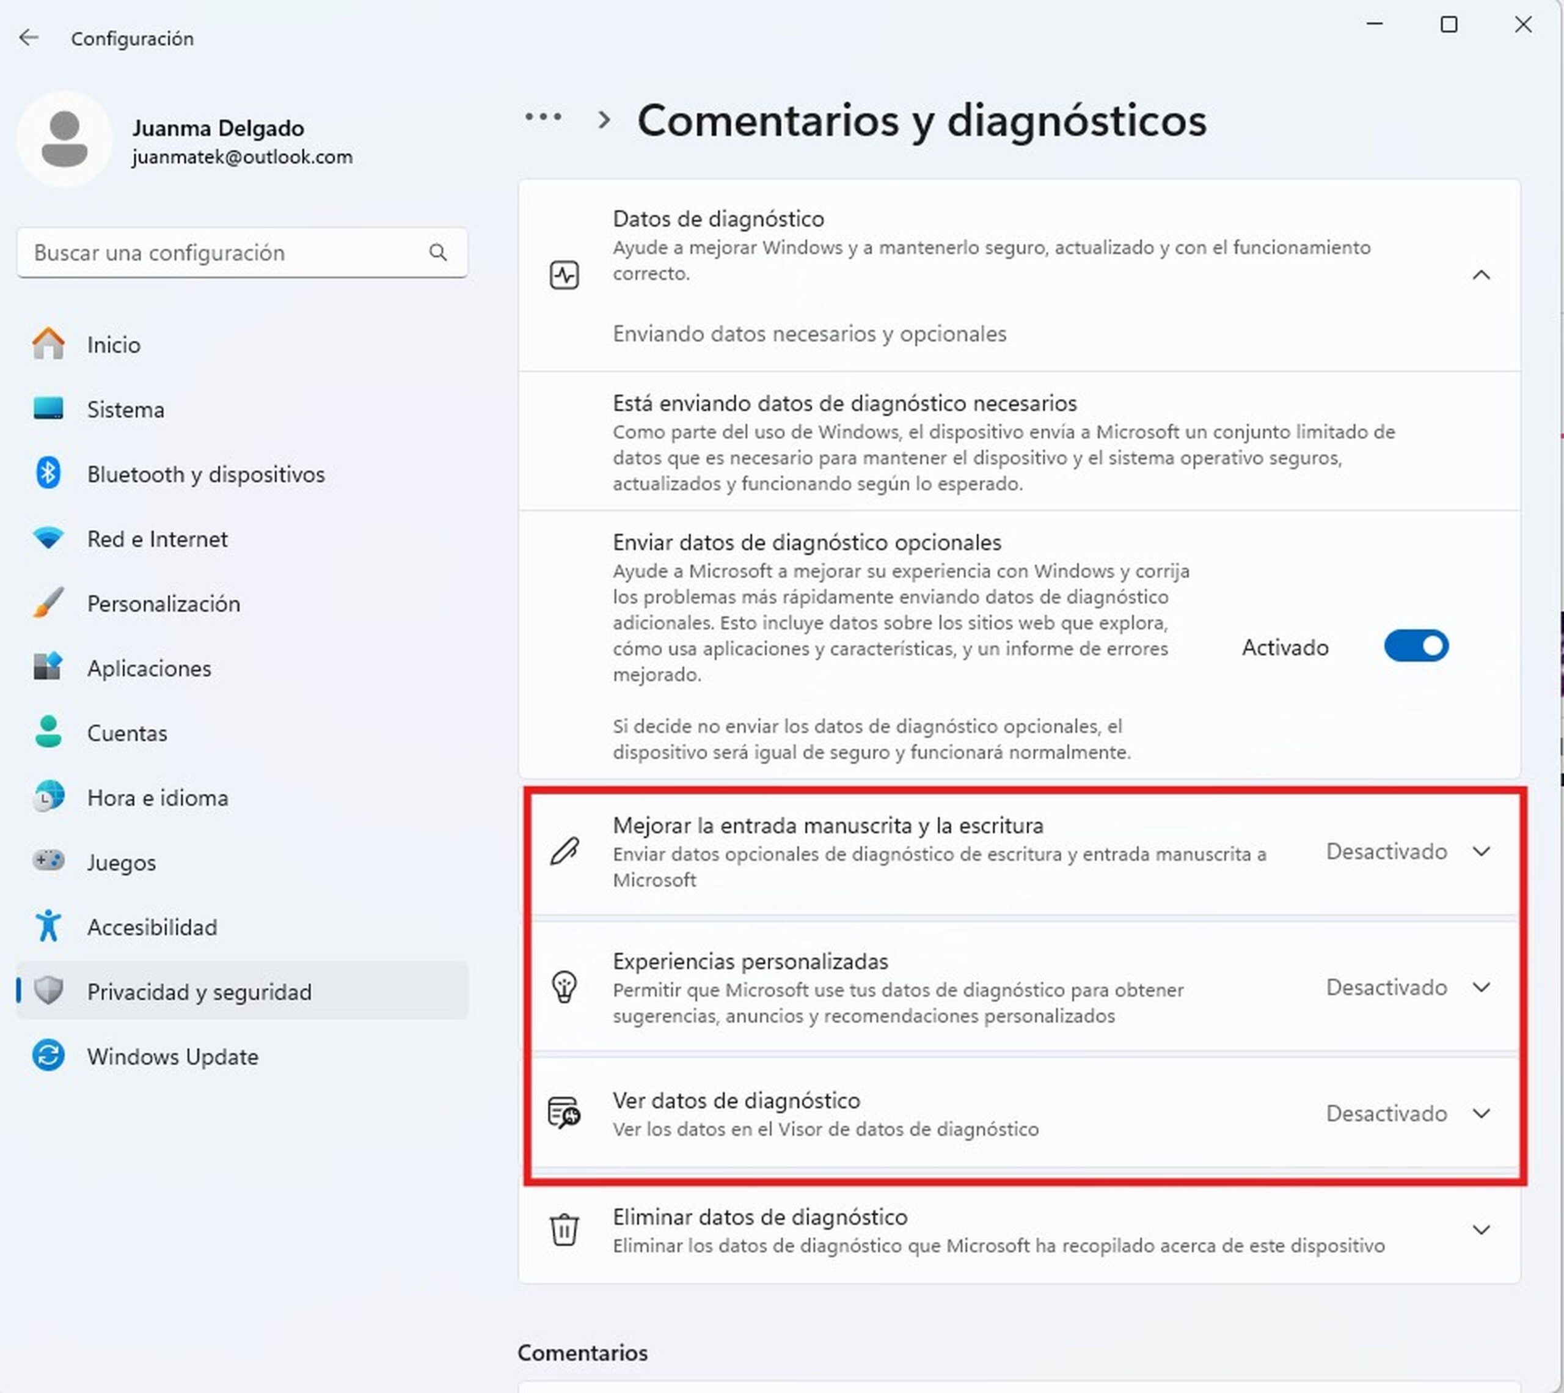The height and width of the screenshot is (1393, 1564).
Task: Click Desactivado in Experiencias personalizadas row
Action: pyautogui.click(x=1386, y=987)
